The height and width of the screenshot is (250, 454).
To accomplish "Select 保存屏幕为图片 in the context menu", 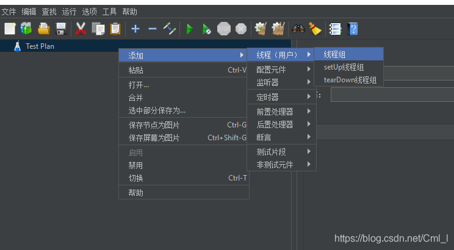I will [x=184, y=138].
